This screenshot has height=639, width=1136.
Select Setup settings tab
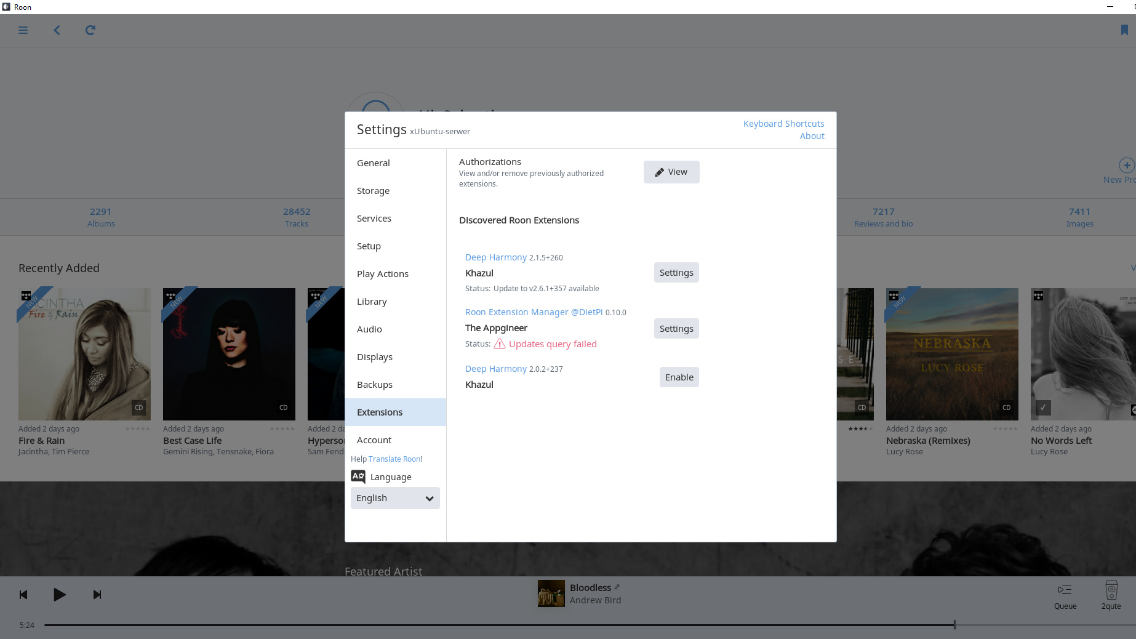tap(396, 246)
